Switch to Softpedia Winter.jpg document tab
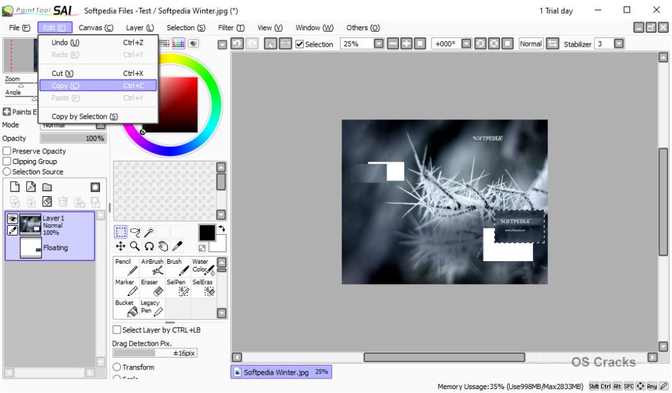 282,372
